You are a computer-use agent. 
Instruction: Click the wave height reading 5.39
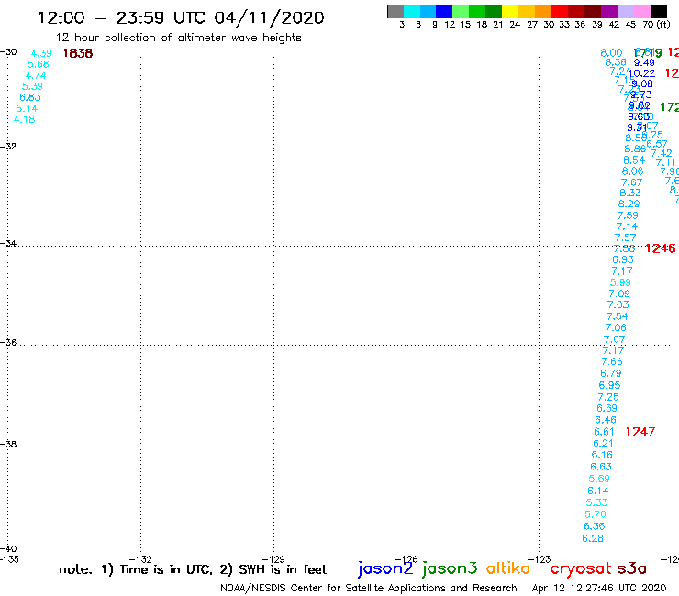coord(32,86)
